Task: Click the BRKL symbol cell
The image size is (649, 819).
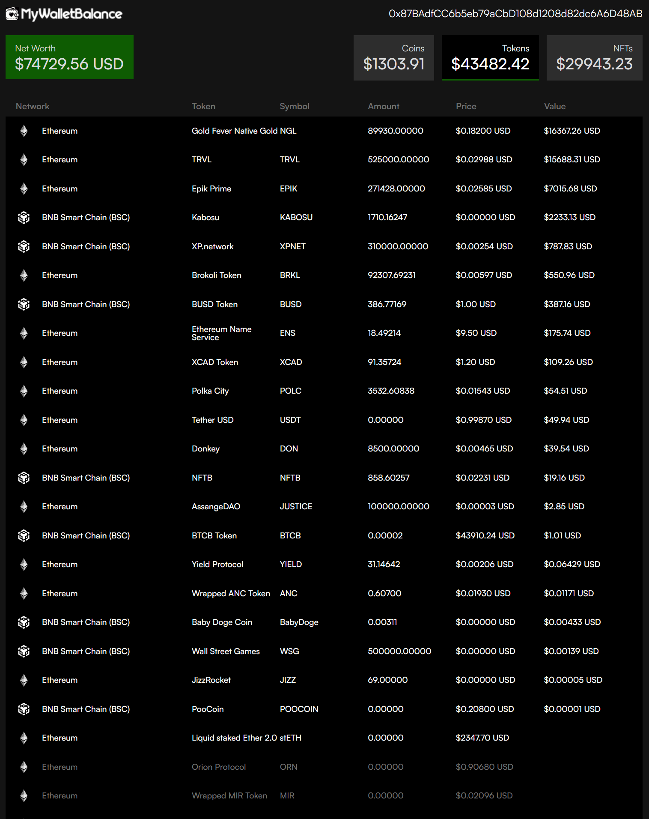Action: (290, 275)
